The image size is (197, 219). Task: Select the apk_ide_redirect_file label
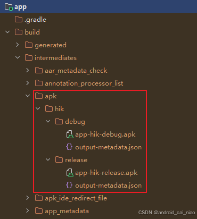point(76,198)
